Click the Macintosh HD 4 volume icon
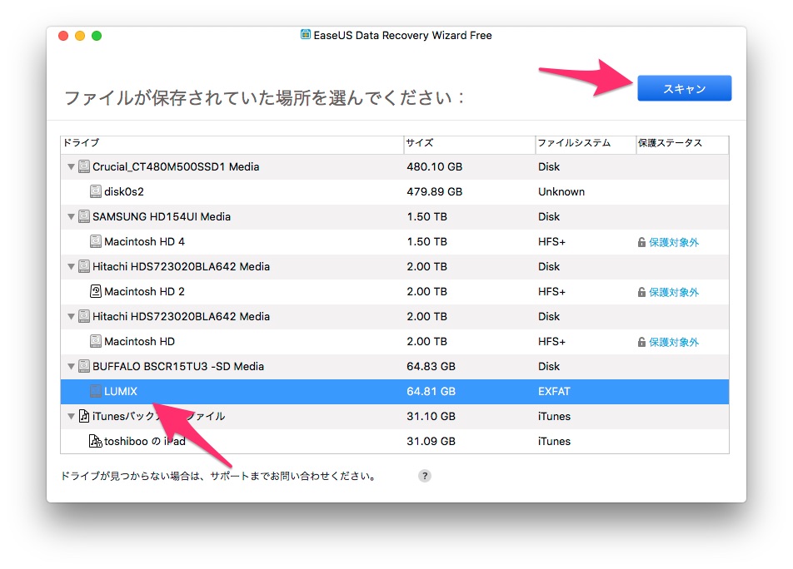 point(96,242)
